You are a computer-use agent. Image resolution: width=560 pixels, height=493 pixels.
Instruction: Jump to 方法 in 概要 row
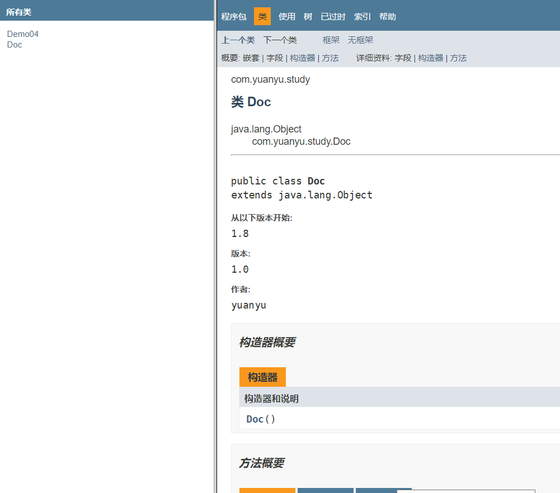click(x=330, y=58)
